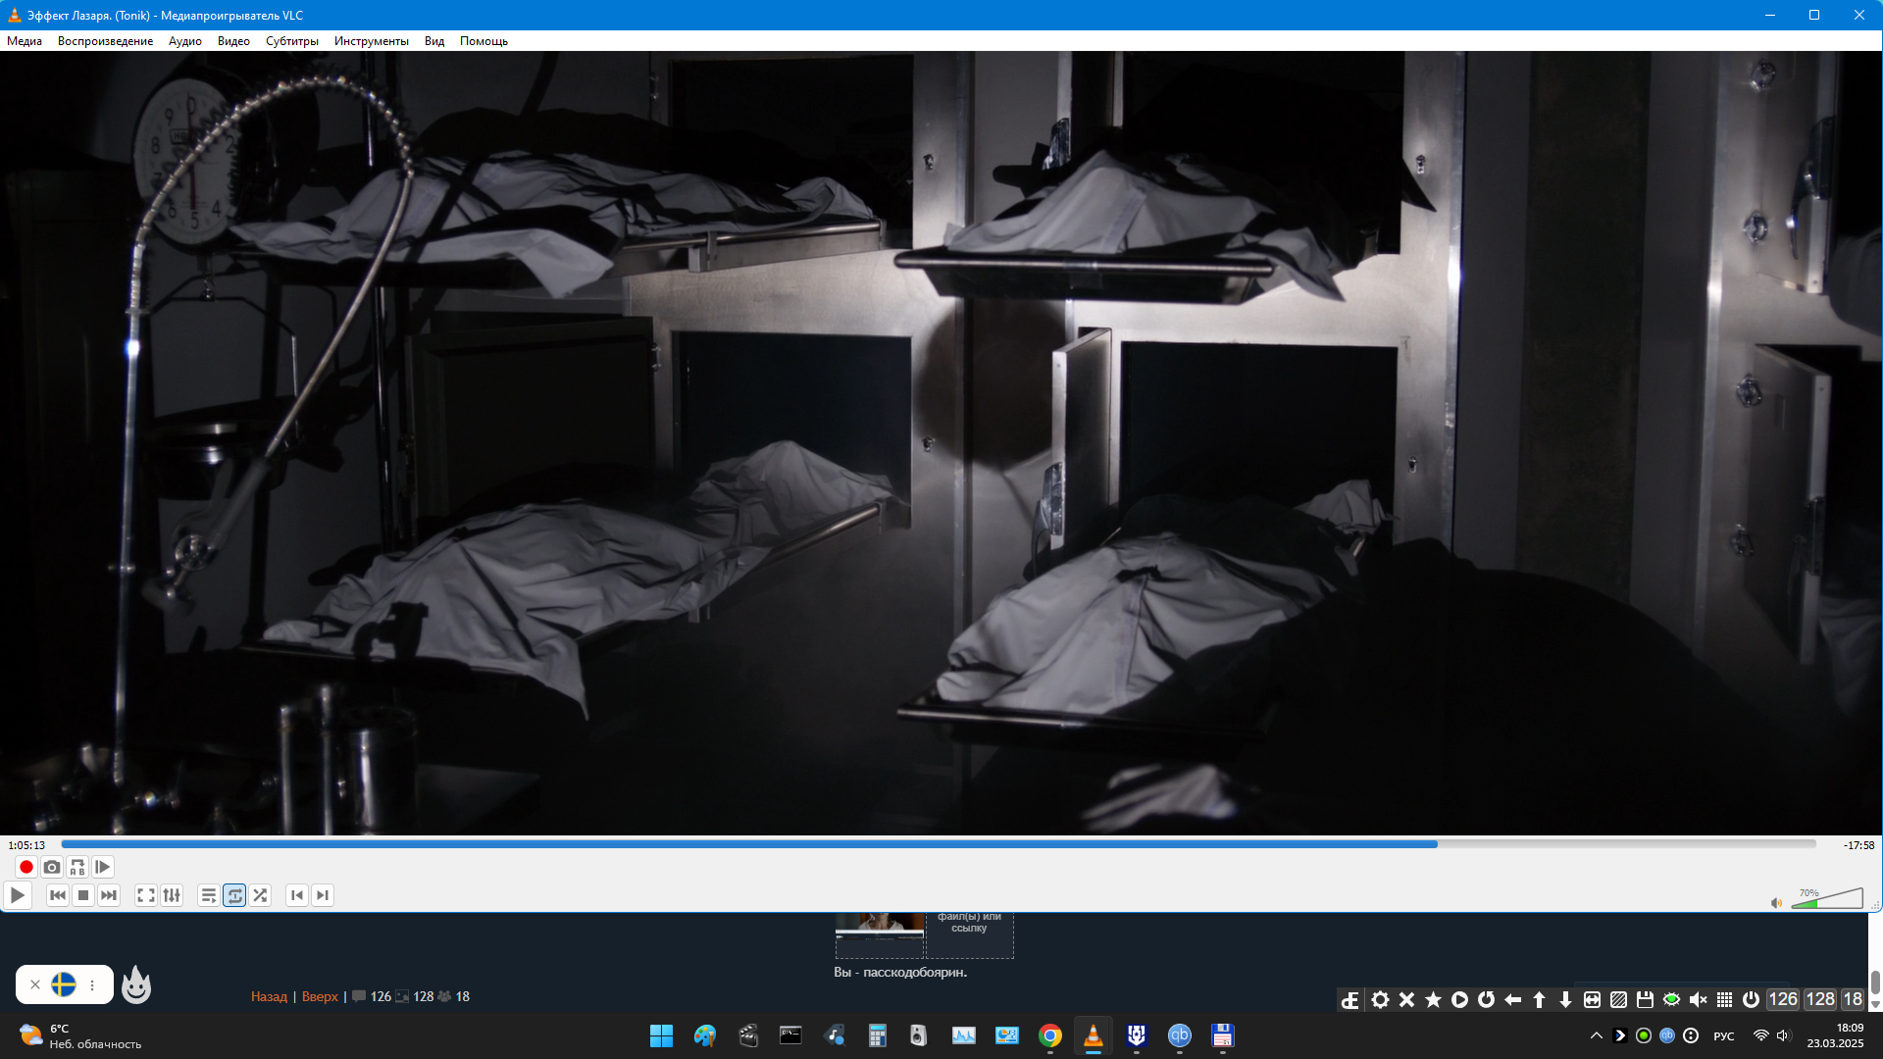The width and height of the screenshot is (1883, 1059).
Task: Toggle the muted speaker icon in the bottom page toolbar
Action: pos(1698,999)
